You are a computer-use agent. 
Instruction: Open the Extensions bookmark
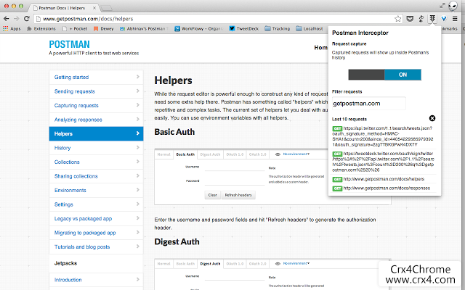pos(41,28)
